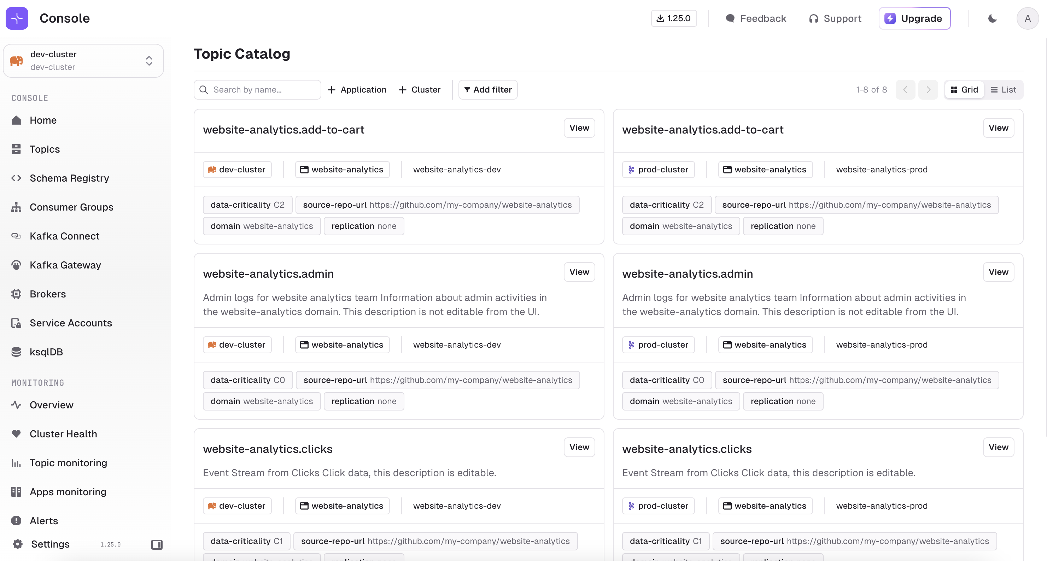Open Home from the sidebar
The height and width of the screenshot is (561, 1047).
[x=43, y=120]
